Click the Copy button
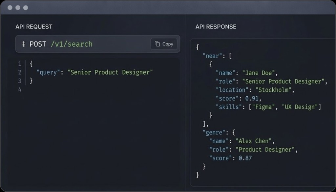336x192 pixels. [x=163, y=44]
